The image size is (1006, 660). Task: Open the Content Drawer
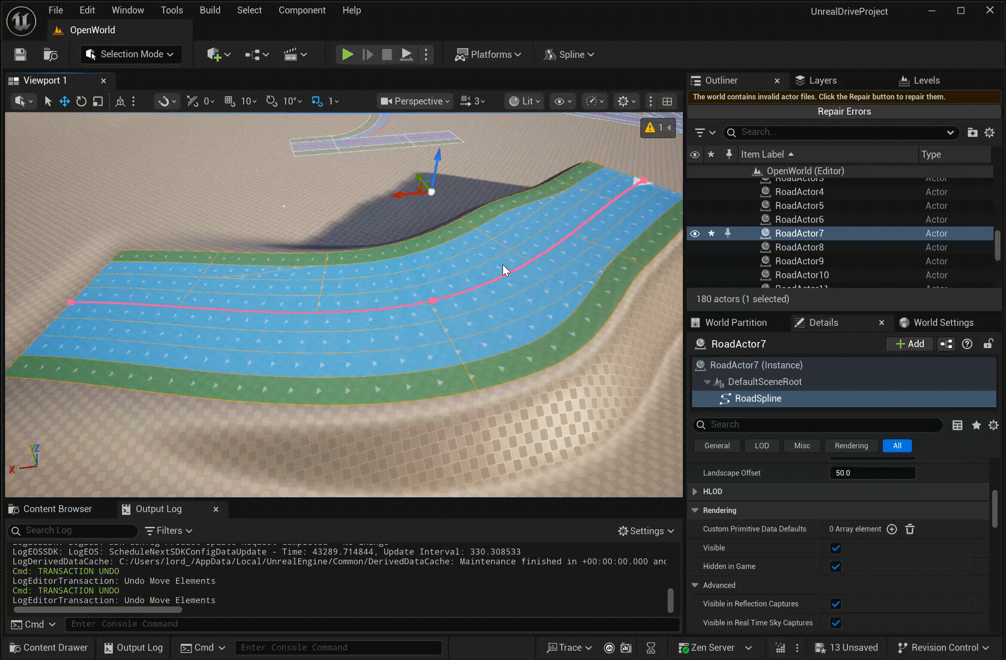click(x=49, y=648)
